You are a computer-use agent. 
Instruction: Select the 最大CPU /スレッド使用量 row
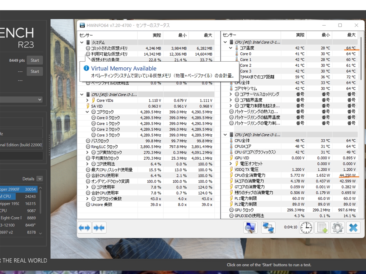point(146,170)
